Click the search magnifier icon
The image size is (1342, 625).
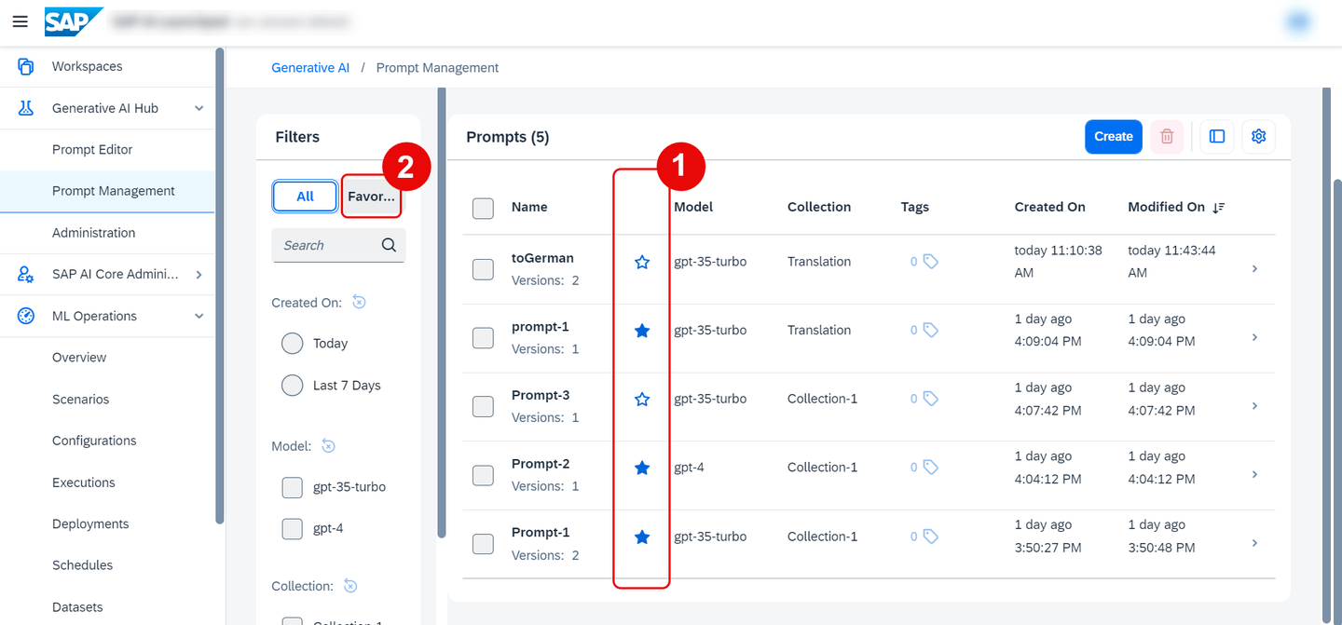pos(389,245)
